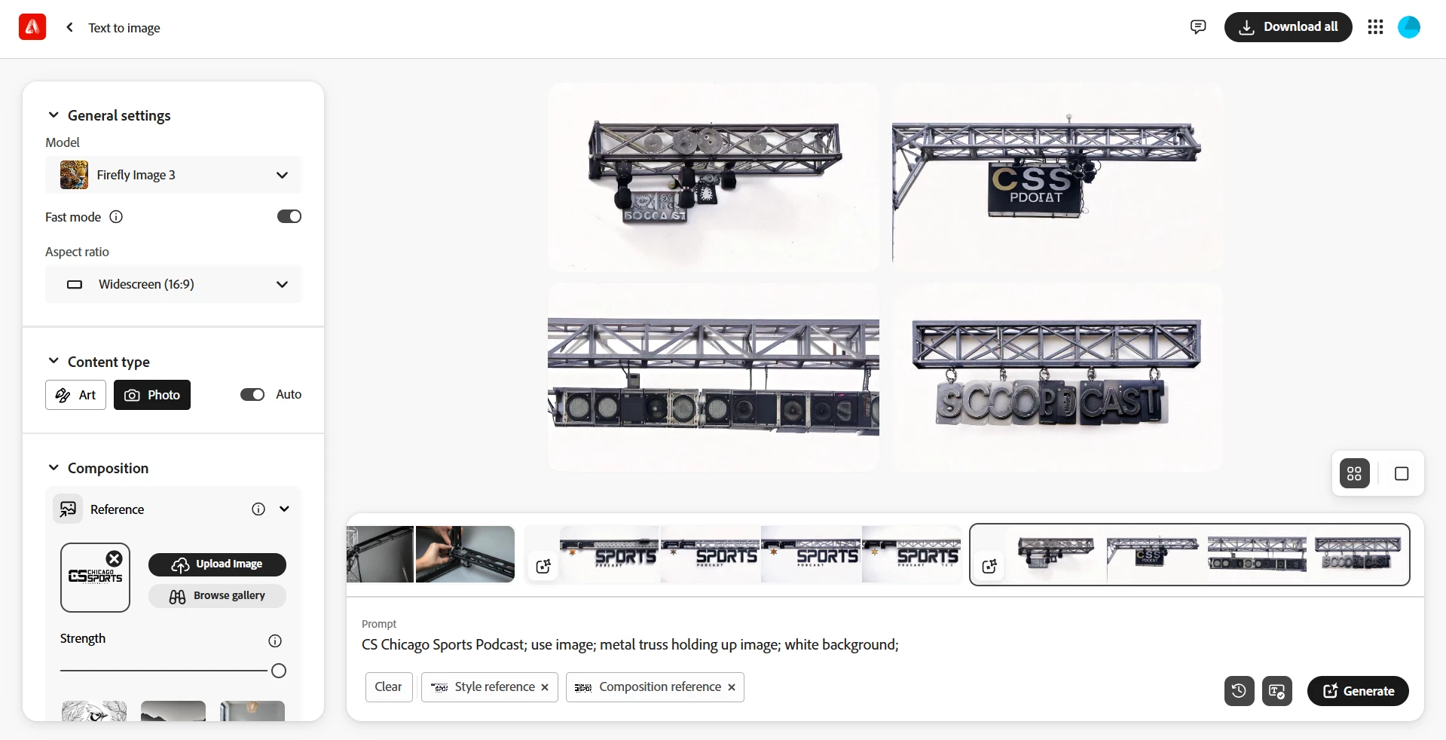Screen dimensions: 1446x740
Task: Toggle Fast mode switch
Action: click(289, 217)
